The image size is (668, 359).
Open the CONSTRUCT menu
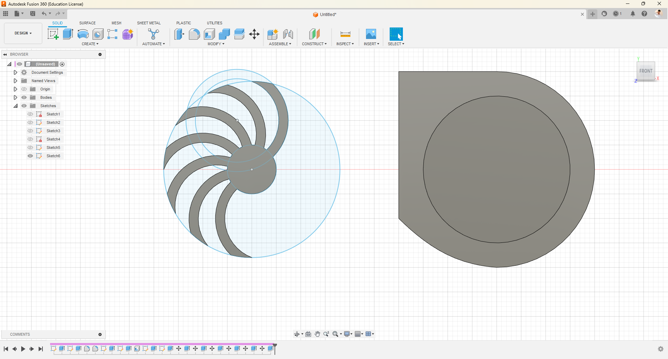point(314,44)
